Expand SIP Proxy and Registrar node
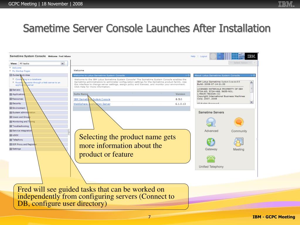The height and width of the screenshot is (225, 300). tap(11, 144)
